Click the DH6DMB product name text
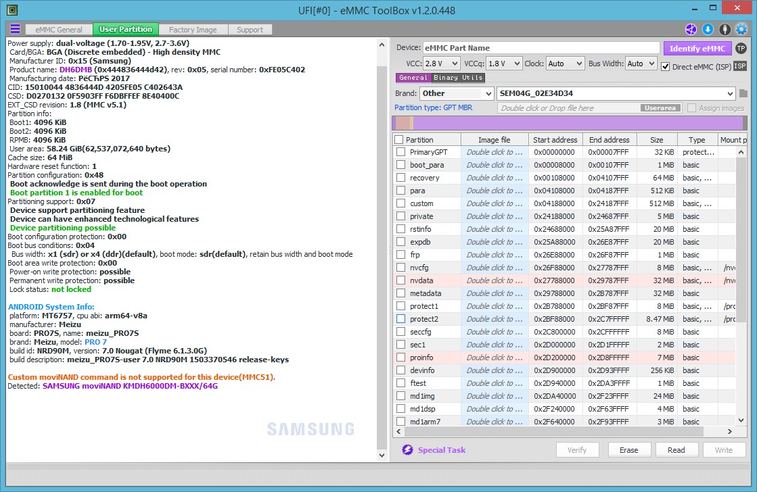 coord(75,70)
